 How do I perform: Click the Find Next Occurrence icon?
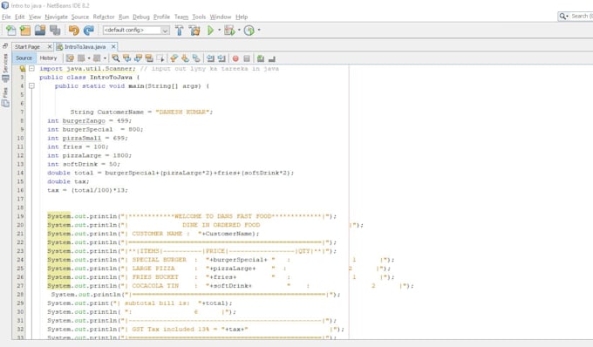(x=138, y=58)
